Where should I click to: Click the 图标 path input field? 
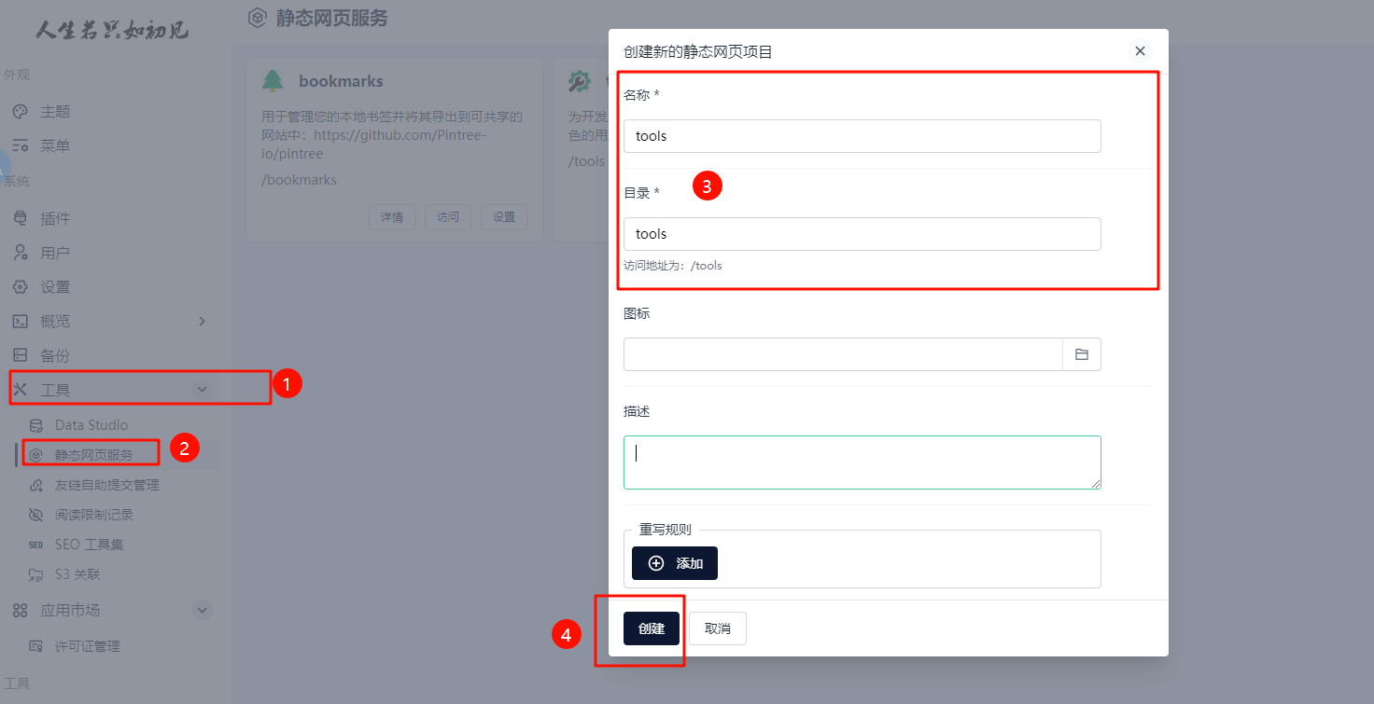pyautogui.click(x=842, y=354)
